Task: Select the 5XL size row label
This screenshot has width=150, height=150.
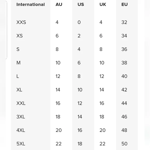Action: (x=21, y=144)
